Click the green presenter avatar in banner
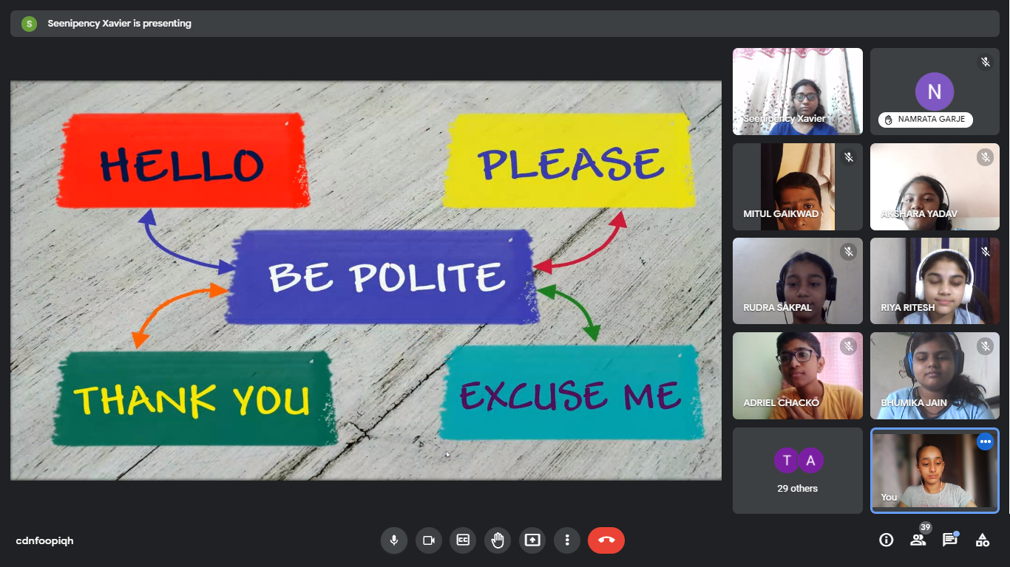This screenshot has height=567, width=1010. (29, 24)
